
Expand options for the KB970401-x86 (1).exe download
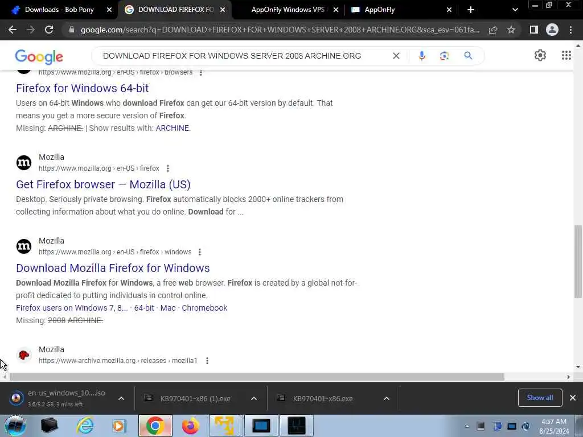point(254,398)
